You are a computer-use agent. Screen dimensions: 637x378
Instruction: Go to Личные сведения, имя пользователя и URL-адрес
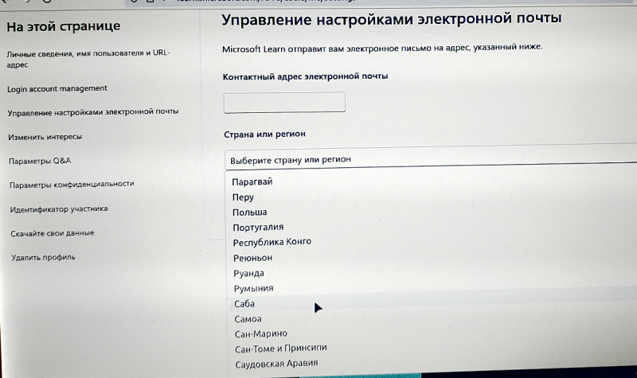[88, 59]
